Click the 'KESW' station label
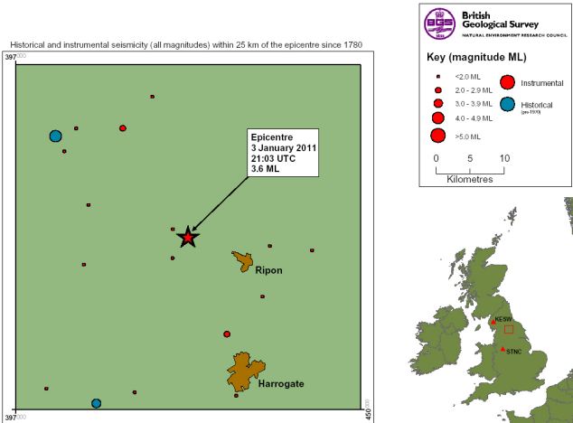 click(x=503, y=319)
